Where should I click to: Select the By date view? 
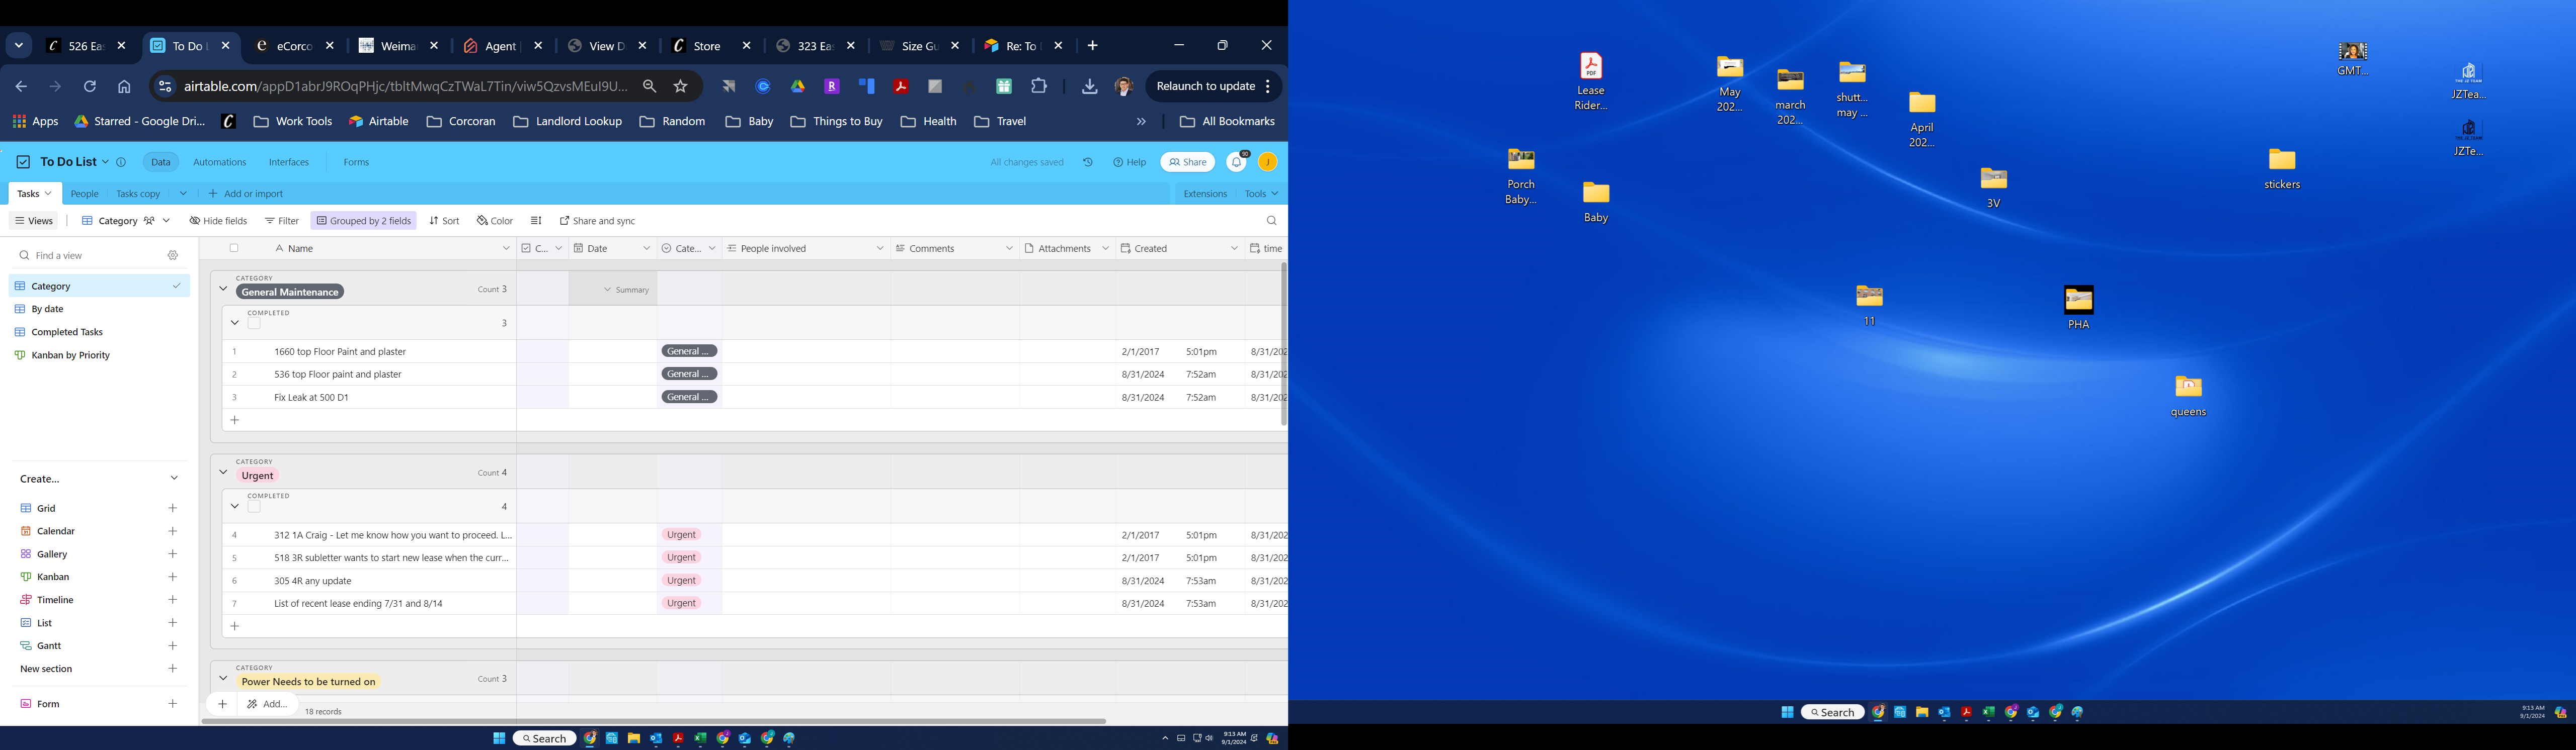coord(99,310)
